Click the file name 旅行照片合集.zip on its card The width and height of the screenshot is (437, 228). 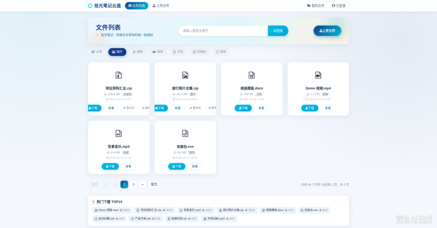pyautogui.click(x=185, y=88)
